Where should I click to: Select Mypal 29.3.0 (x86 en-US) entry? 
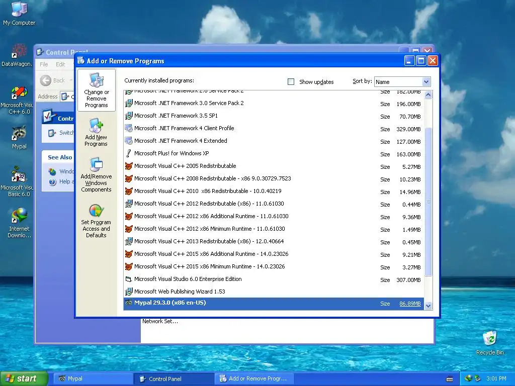coord(274,304)
